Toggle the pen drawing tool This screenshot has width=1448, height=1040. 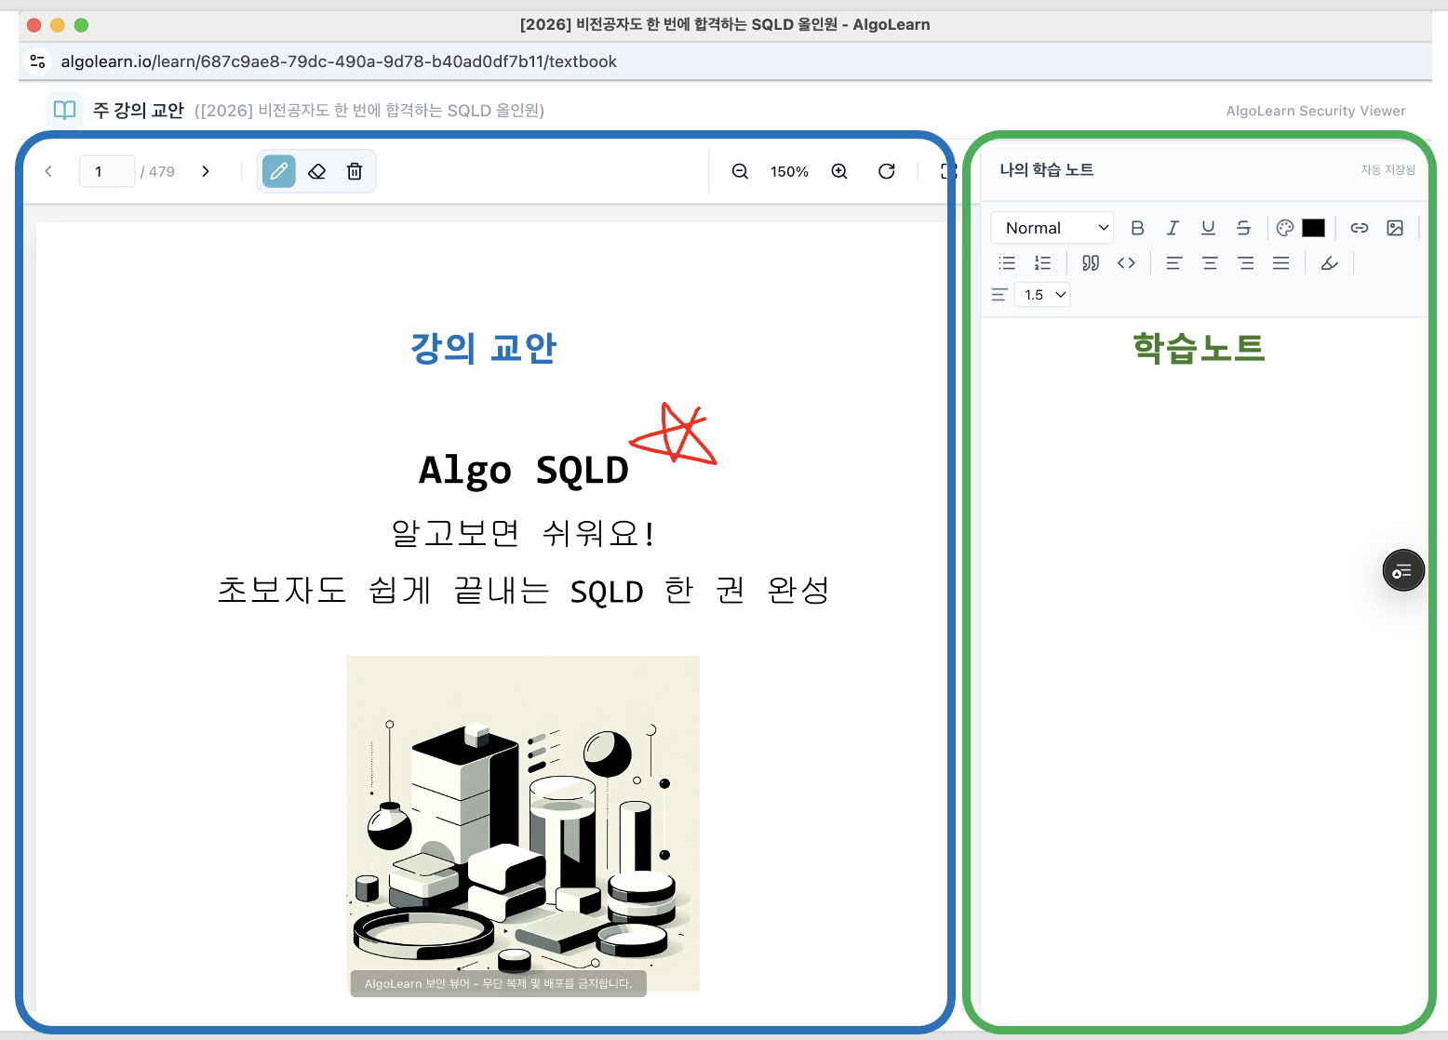coord(279,171)
